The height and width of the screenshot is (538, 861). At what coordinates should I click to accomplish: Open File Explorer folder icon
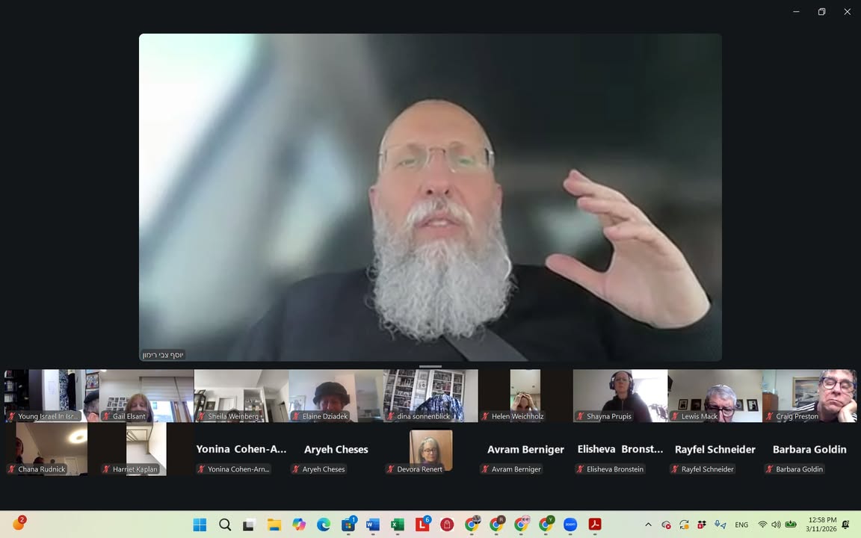(274, 525)
